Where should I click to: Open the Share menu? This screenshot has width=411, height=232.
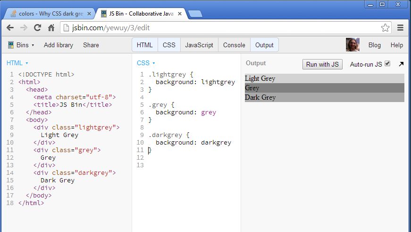(x=91, y=45)
